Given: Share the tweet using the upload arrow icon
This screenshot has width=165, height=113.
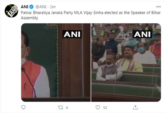Looking at the screenshot, I should coord(135,108).
